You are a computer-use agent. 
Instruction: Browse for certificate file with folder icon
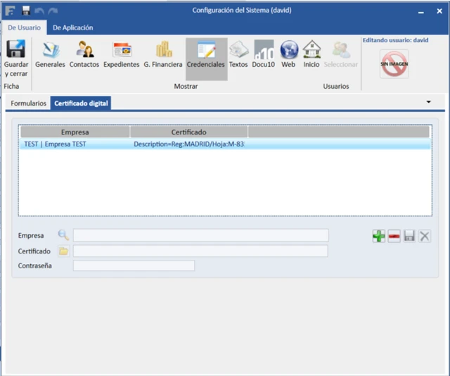coord(63,251)
